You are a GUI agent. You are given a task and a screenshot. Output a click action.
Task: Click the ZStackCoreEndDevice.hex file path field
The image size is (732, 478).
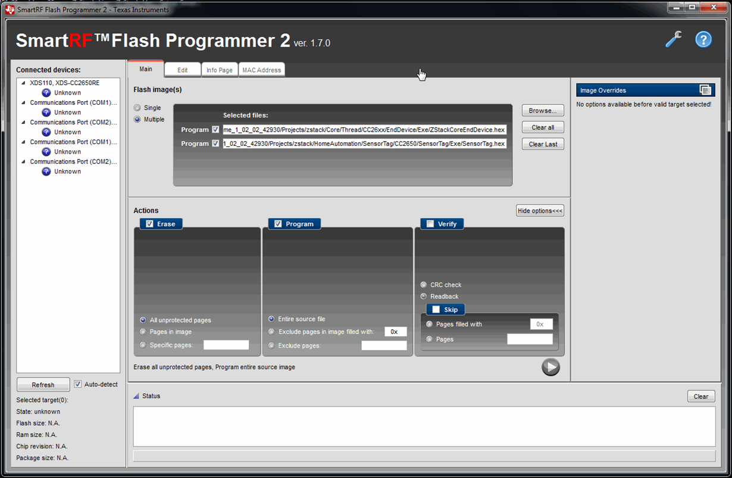pyautogui.click(x=364, y=130)
